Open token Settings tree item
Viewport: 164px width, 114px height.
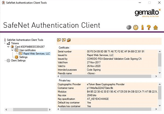click(23, 57)
